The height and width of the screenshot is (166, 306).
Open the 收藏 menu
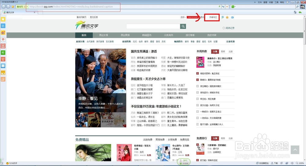coord(271,2)
